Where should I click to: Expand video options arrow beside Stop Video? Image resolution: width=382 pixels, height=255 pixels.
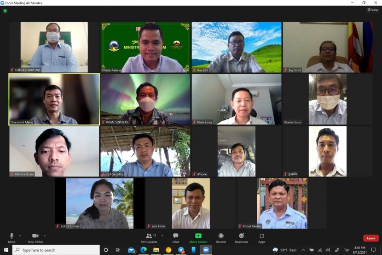coord(45,235)
